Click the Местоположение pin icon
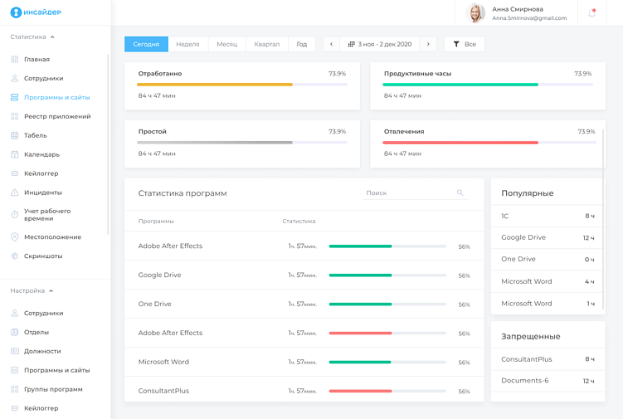Screen dimensions: 623x419 click(x=15, y=237)
